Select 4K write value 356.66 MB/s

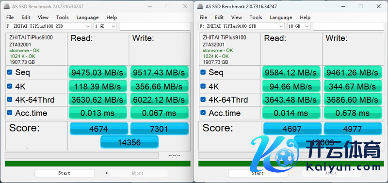(x=159, y=87)
